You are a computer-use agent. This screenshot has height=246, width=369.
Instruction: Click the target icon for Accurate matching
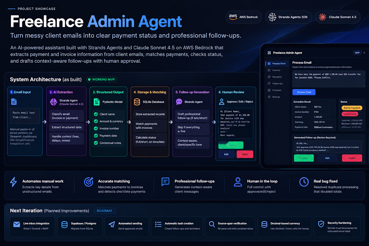click(x=89, y=182)
